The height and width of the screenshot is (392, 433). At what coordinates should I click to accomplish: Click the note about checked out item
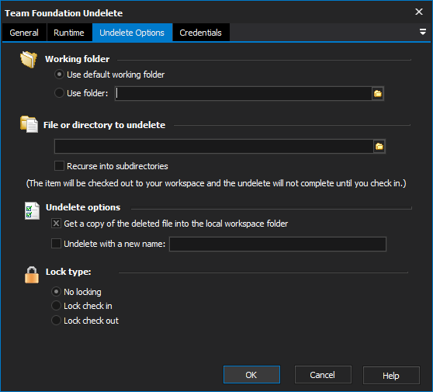[216, 183]
